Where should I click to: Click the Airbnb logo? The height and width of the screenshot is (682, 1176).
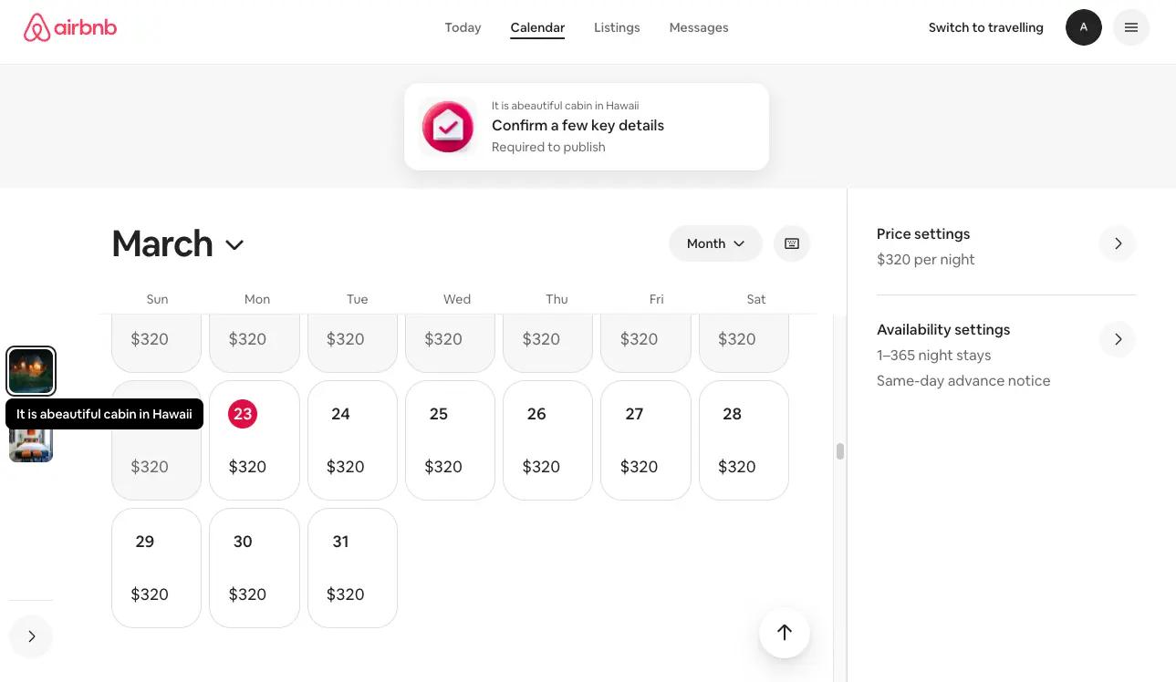pyautogui.click(x=70, y=27)
